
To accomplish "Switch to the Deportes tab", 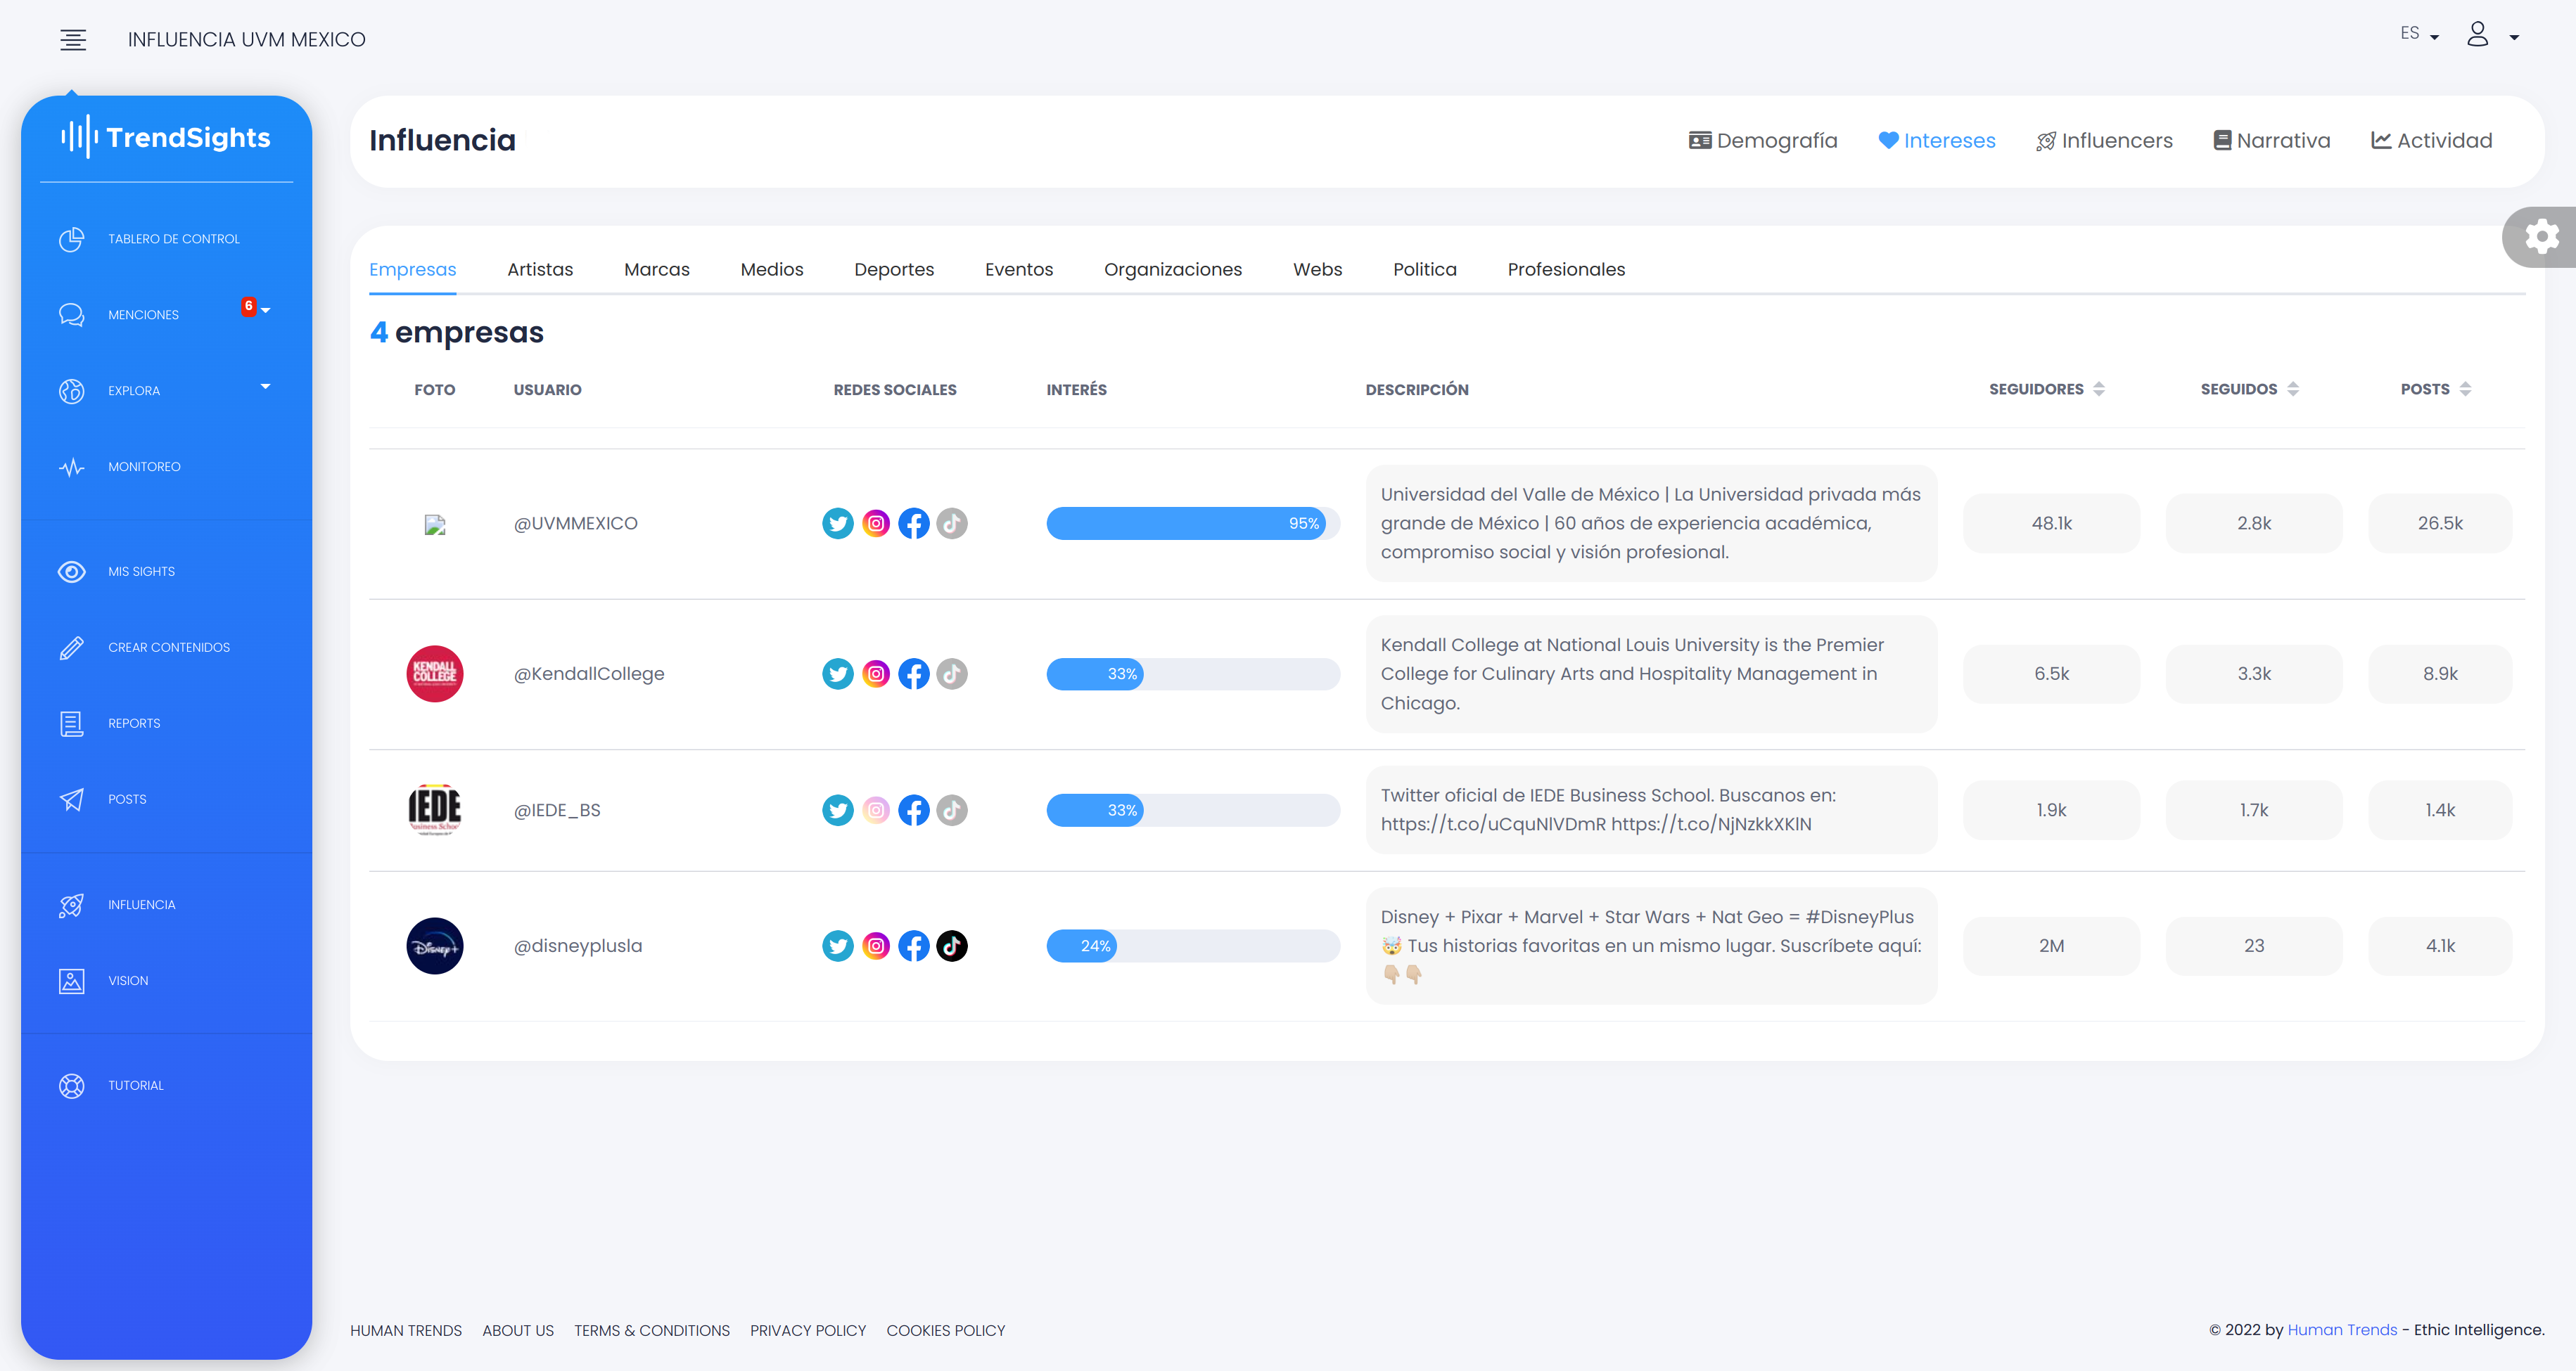I will pyautogui.click(x=894, y=270).
